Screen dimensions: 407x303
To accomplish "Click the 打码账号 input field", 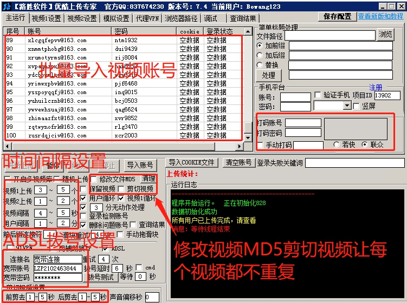I will click(x=303, y=123).
